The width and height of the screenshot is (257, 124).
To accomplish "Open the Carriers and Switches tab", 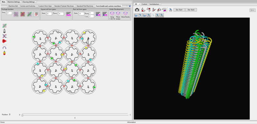I will pos(28,6).
